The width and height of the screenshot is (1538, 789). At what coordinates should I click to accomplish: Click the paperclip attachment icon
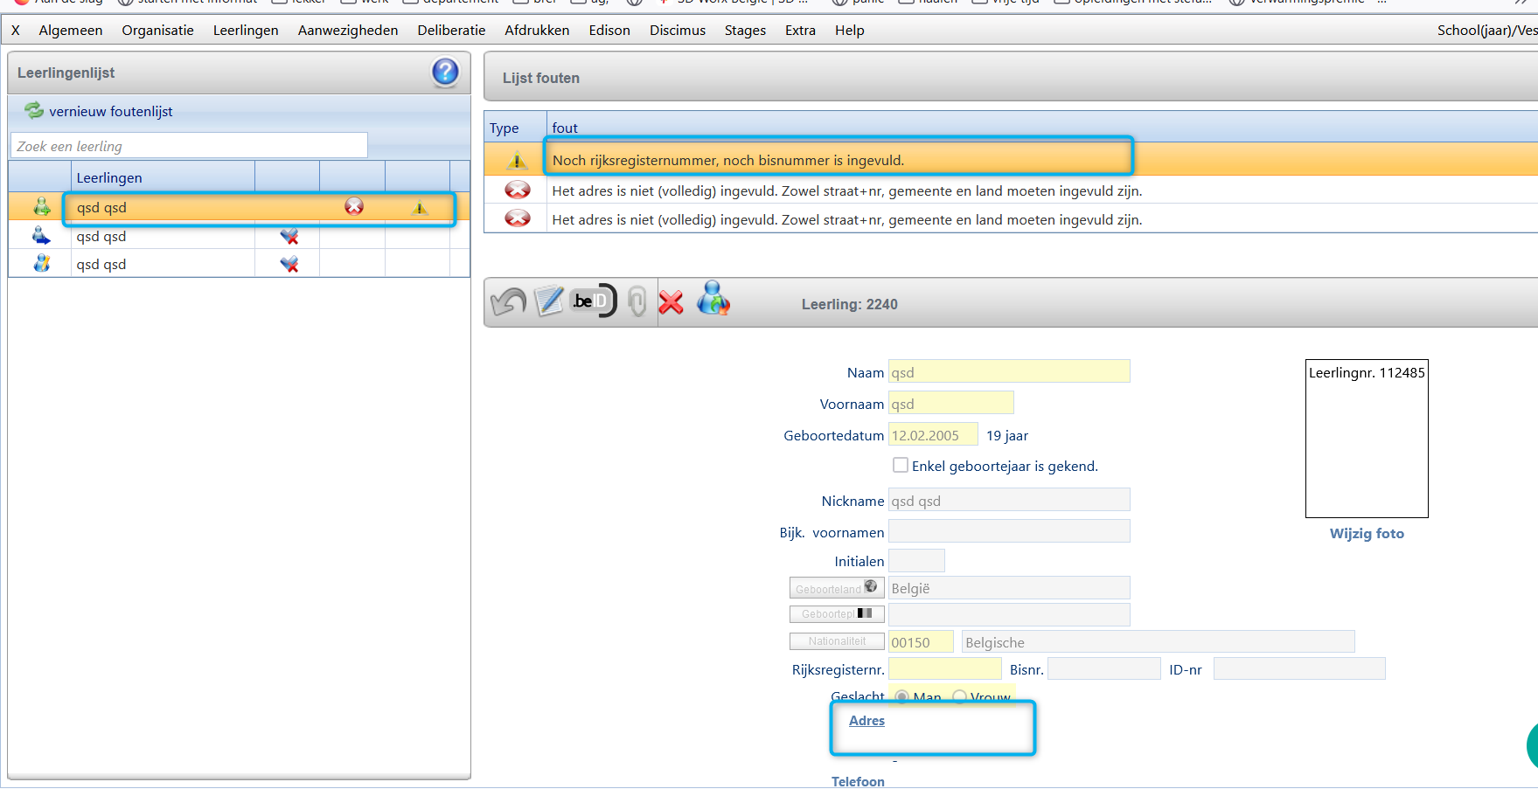point(637,302)
